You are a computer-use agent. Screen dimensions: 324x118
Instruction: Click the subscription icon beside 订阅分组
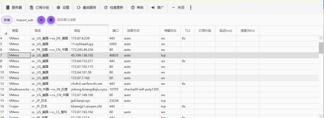(31, 8)
